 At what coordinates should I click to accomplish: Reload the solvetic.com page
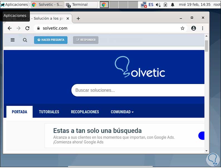(27, 28)
